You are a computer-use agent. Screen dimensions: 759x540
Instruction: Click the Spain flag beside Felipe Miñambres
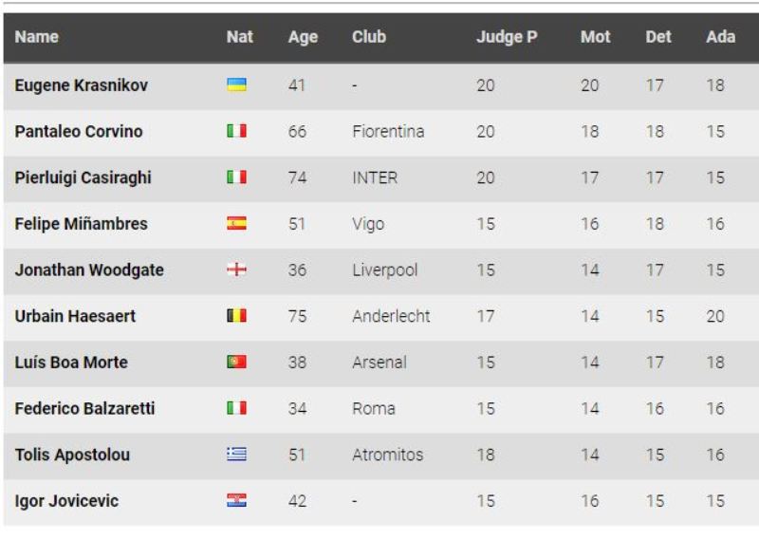pyautogui.click(x=237, y=224)
